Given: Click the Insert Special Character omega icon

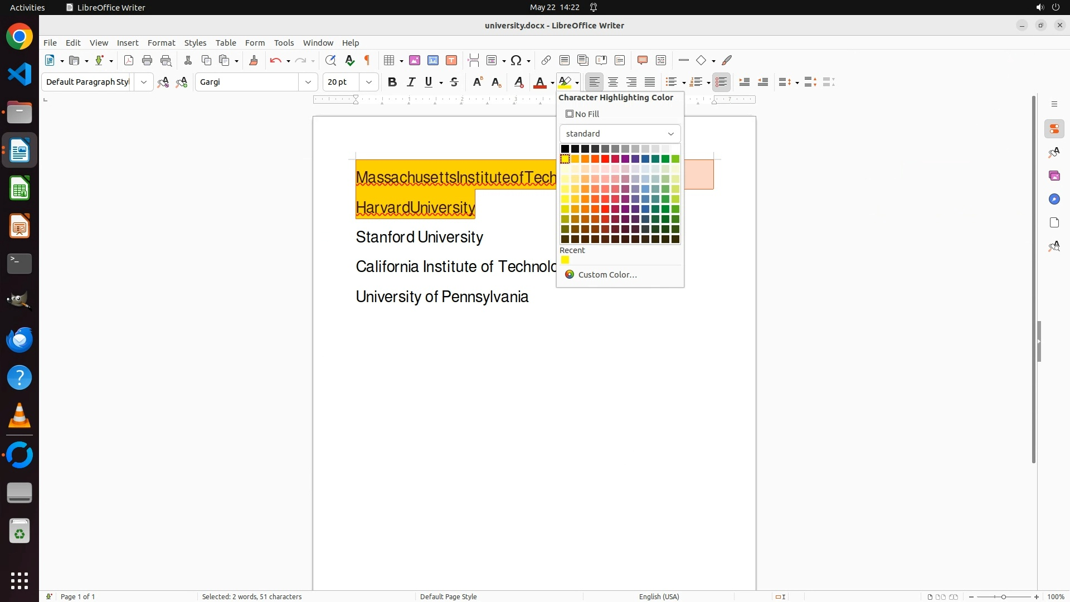Looking at the screenshot, I should [516, 60].
